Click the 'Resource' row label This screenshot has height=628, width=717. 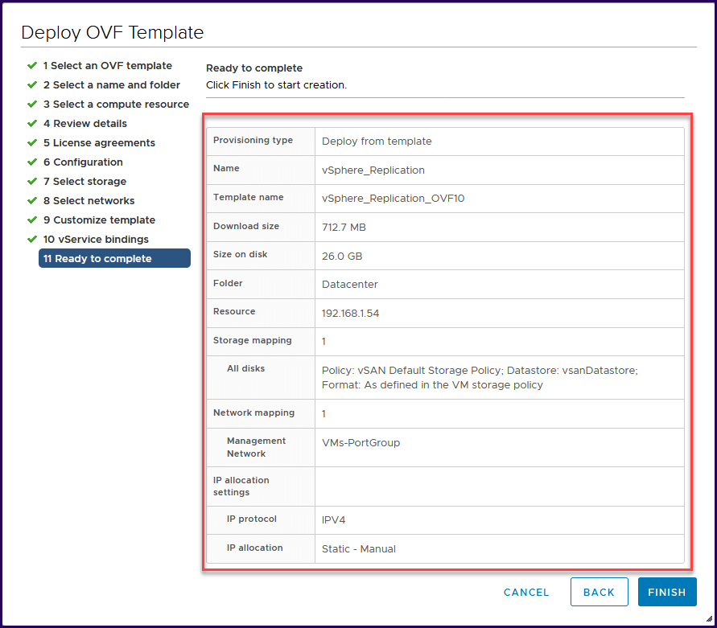coord(234,311)
